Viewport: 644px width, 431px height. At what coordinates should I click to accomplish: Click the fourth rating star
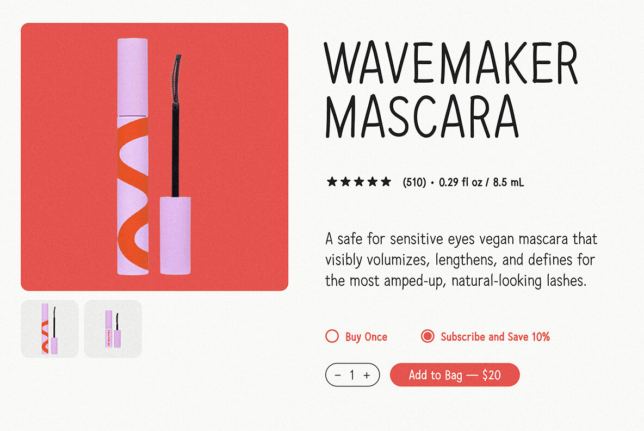[373, 182]
